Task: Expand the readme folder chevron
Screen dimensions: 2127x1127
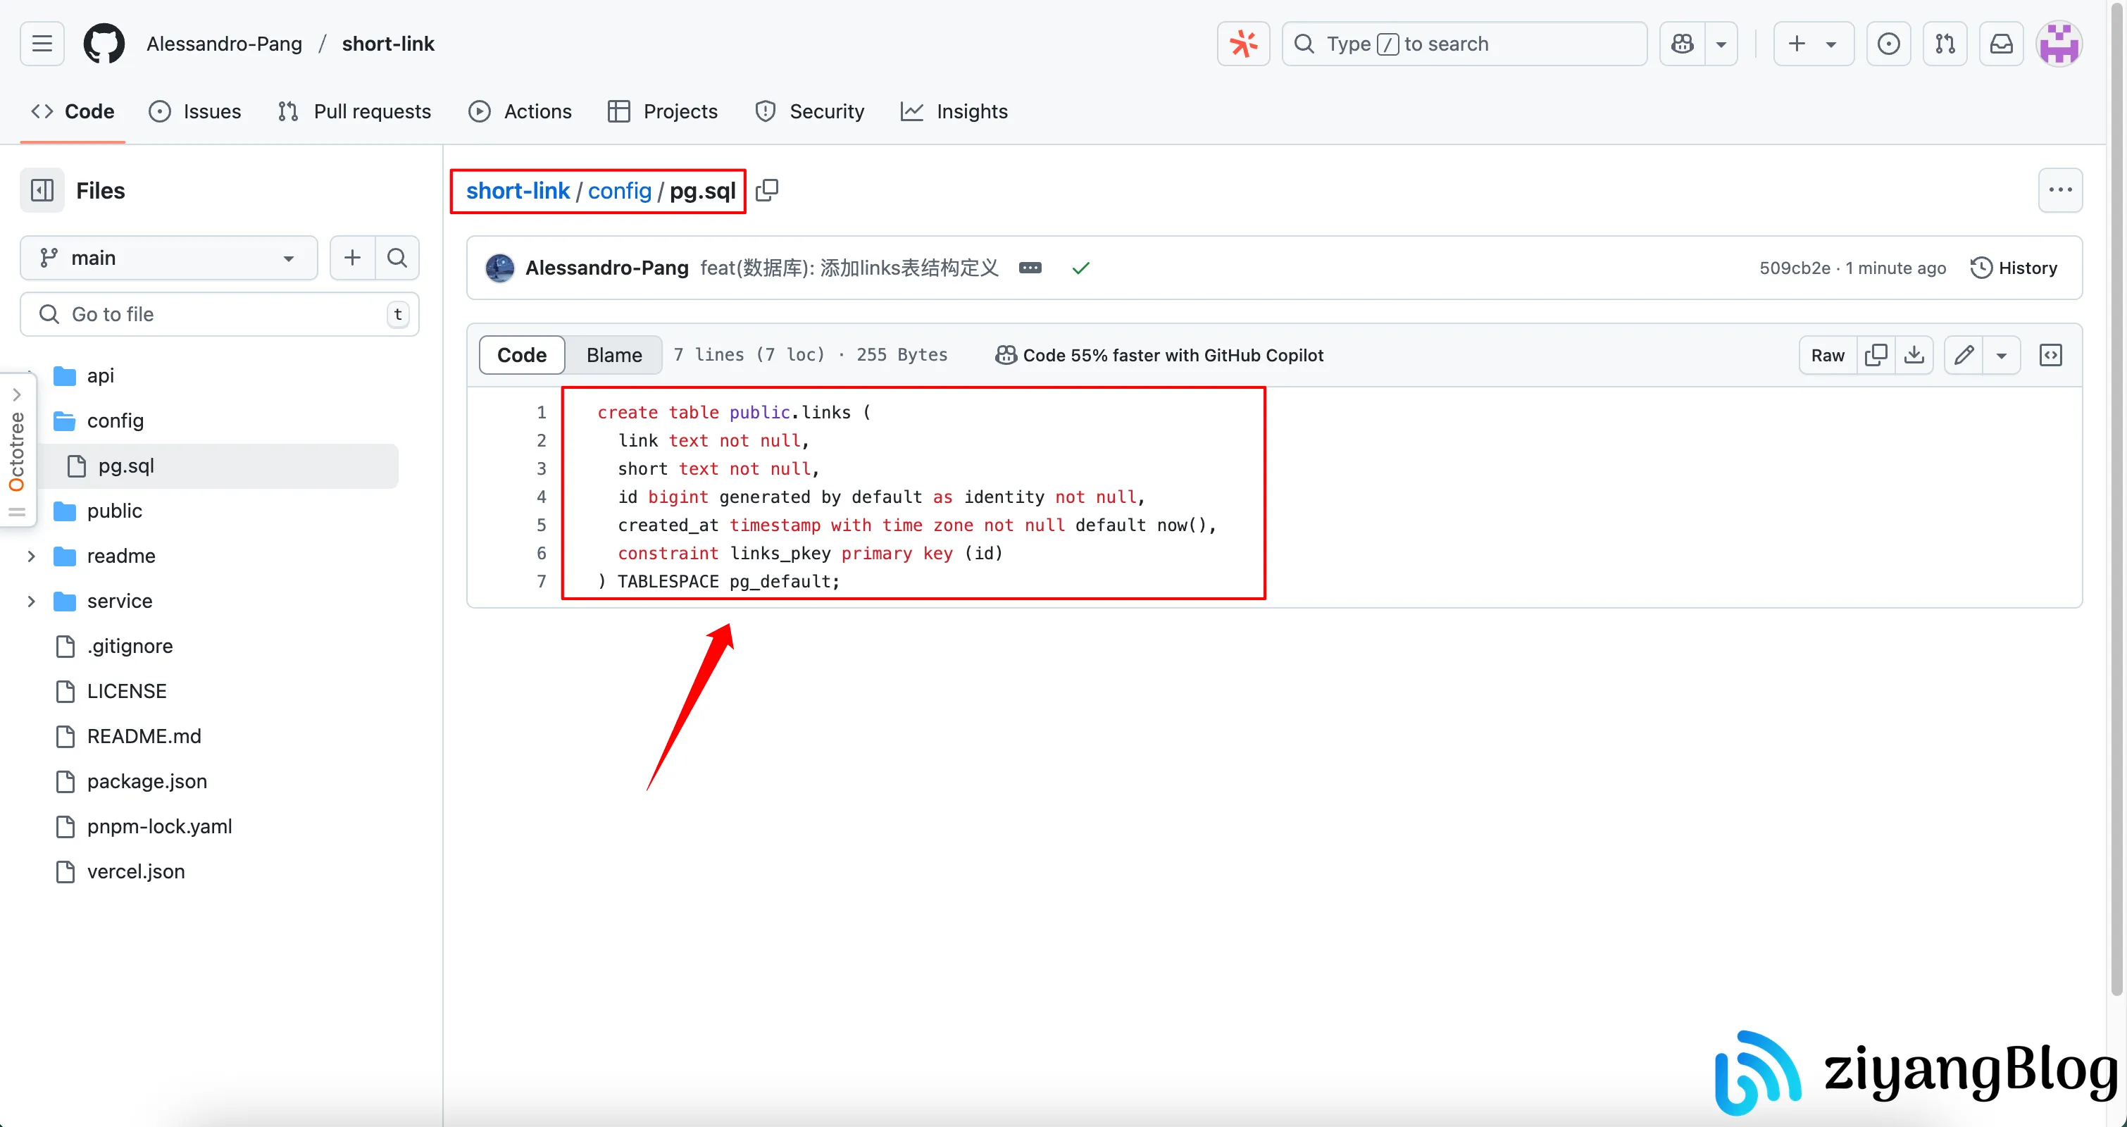Action: tap(32, 556)
